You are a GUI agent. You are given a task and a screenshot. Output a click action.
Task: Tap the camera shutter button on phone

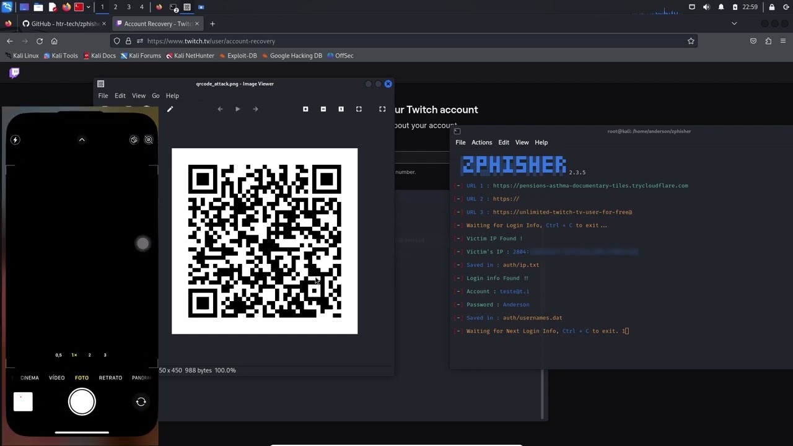point(82,402)
